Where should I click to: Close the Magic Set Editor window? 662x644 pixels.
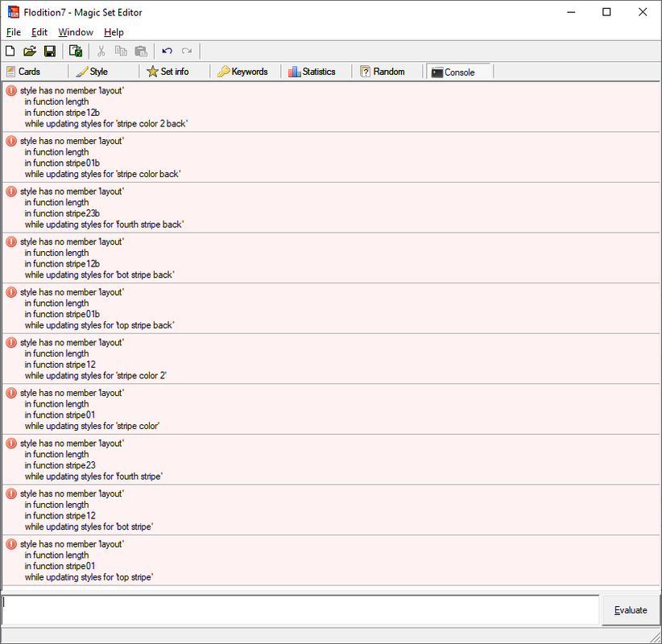point(643,12)
